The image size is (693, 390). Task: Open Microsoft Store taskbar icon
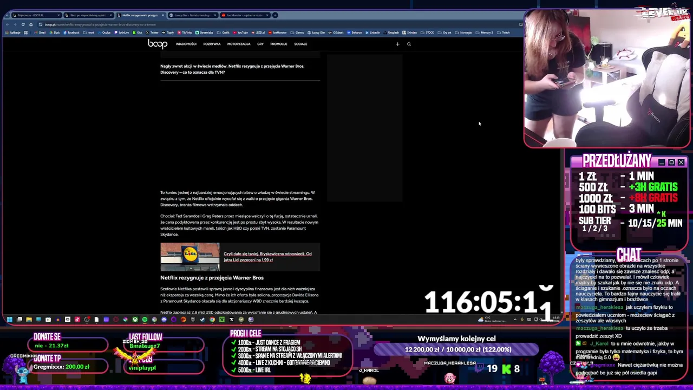coord(48,320)
